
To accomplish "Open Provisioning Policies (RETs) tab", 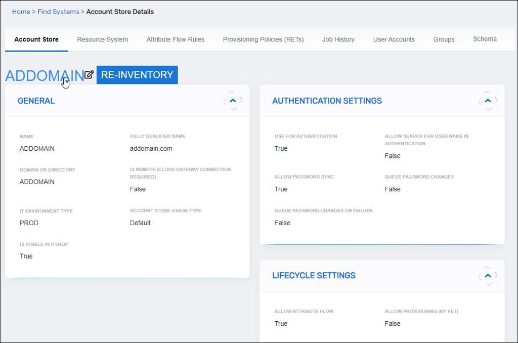I will tap(263, 39).
